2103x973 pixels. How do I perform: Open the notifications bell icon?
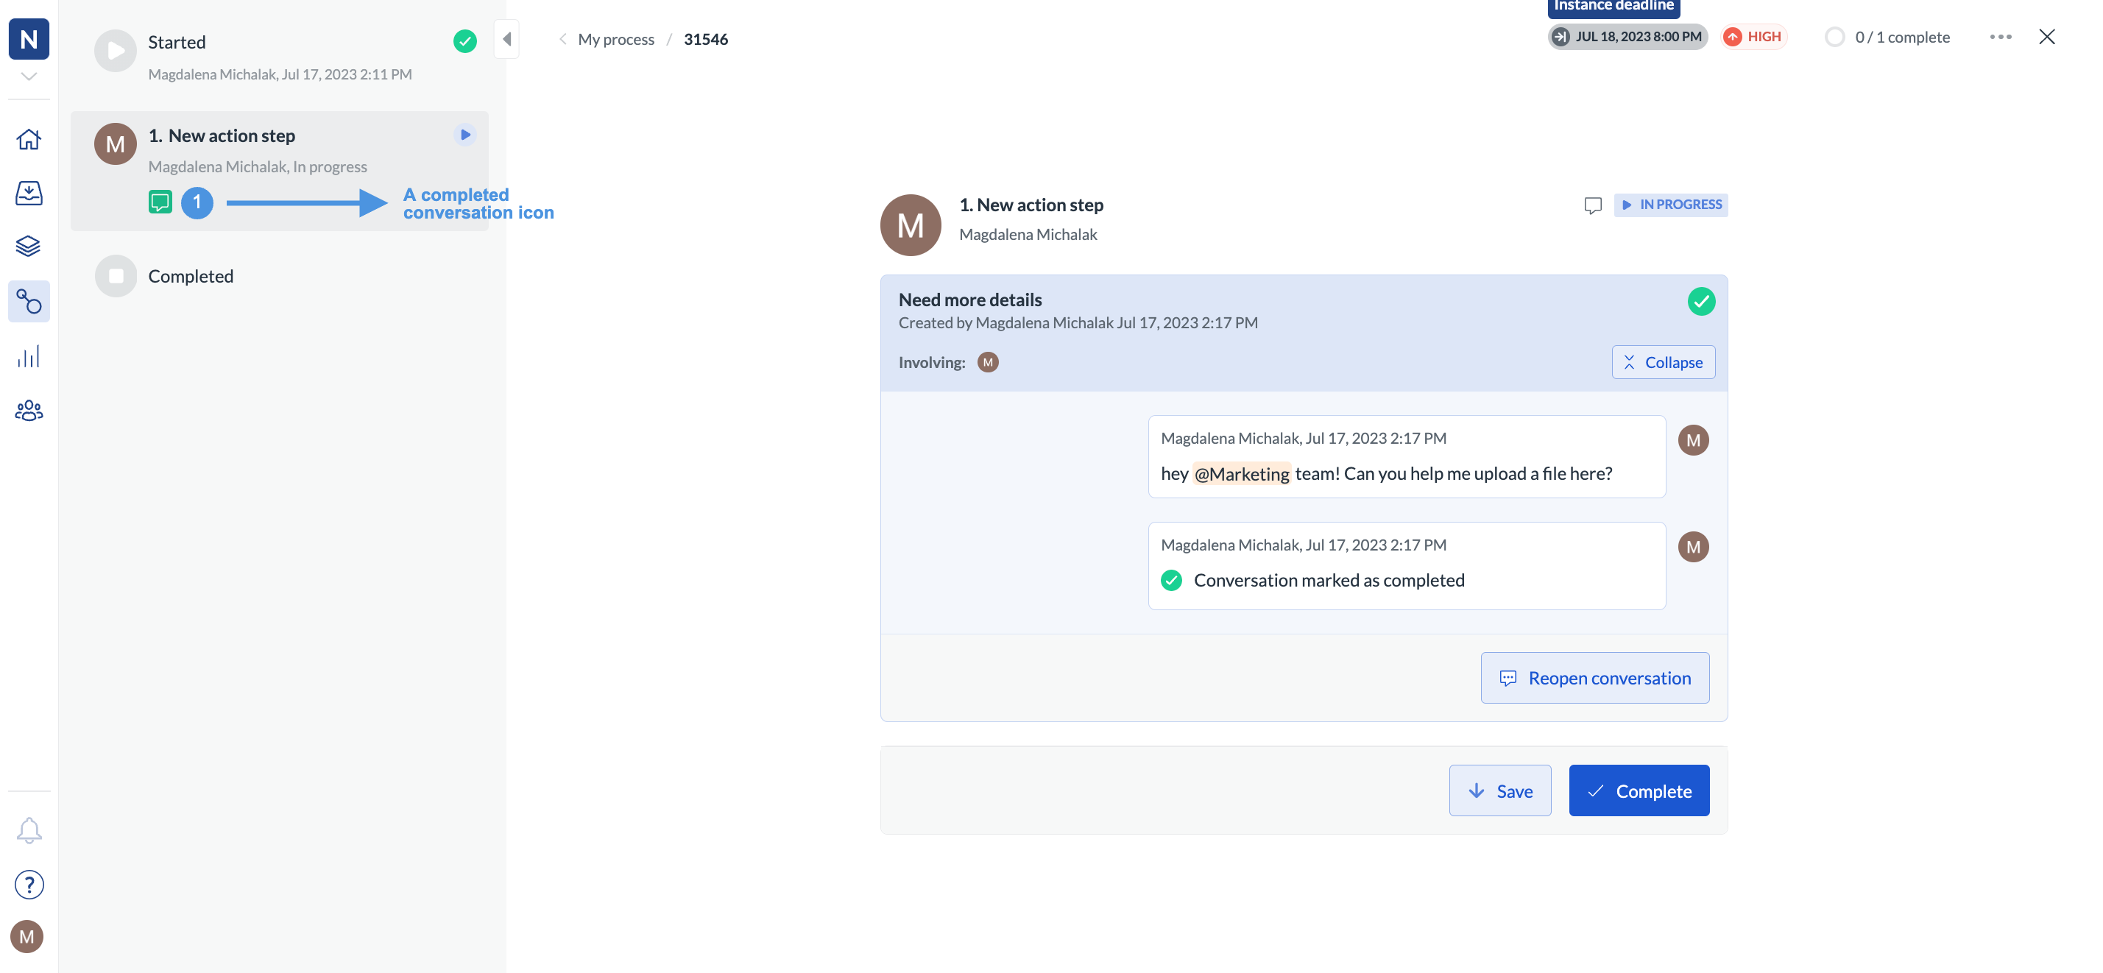coord(29,830)
